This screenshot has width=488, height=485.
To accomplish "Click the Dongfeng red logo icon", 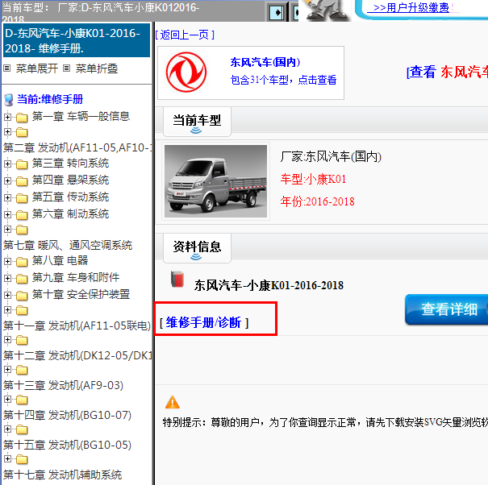I will pyautogui.click(x=186, y=73).
